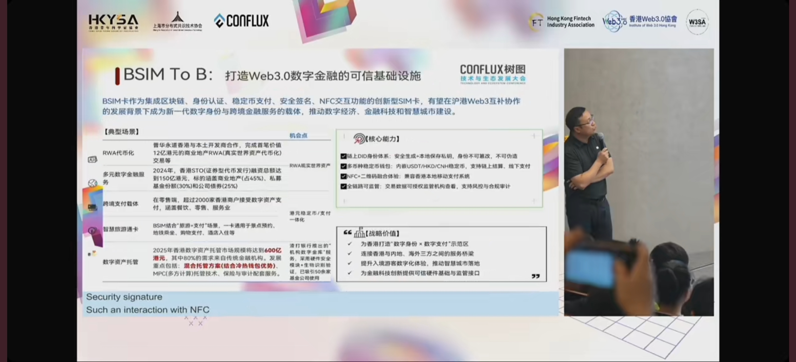
Task: Click the RWA代币化 row label
Action: 118,153
